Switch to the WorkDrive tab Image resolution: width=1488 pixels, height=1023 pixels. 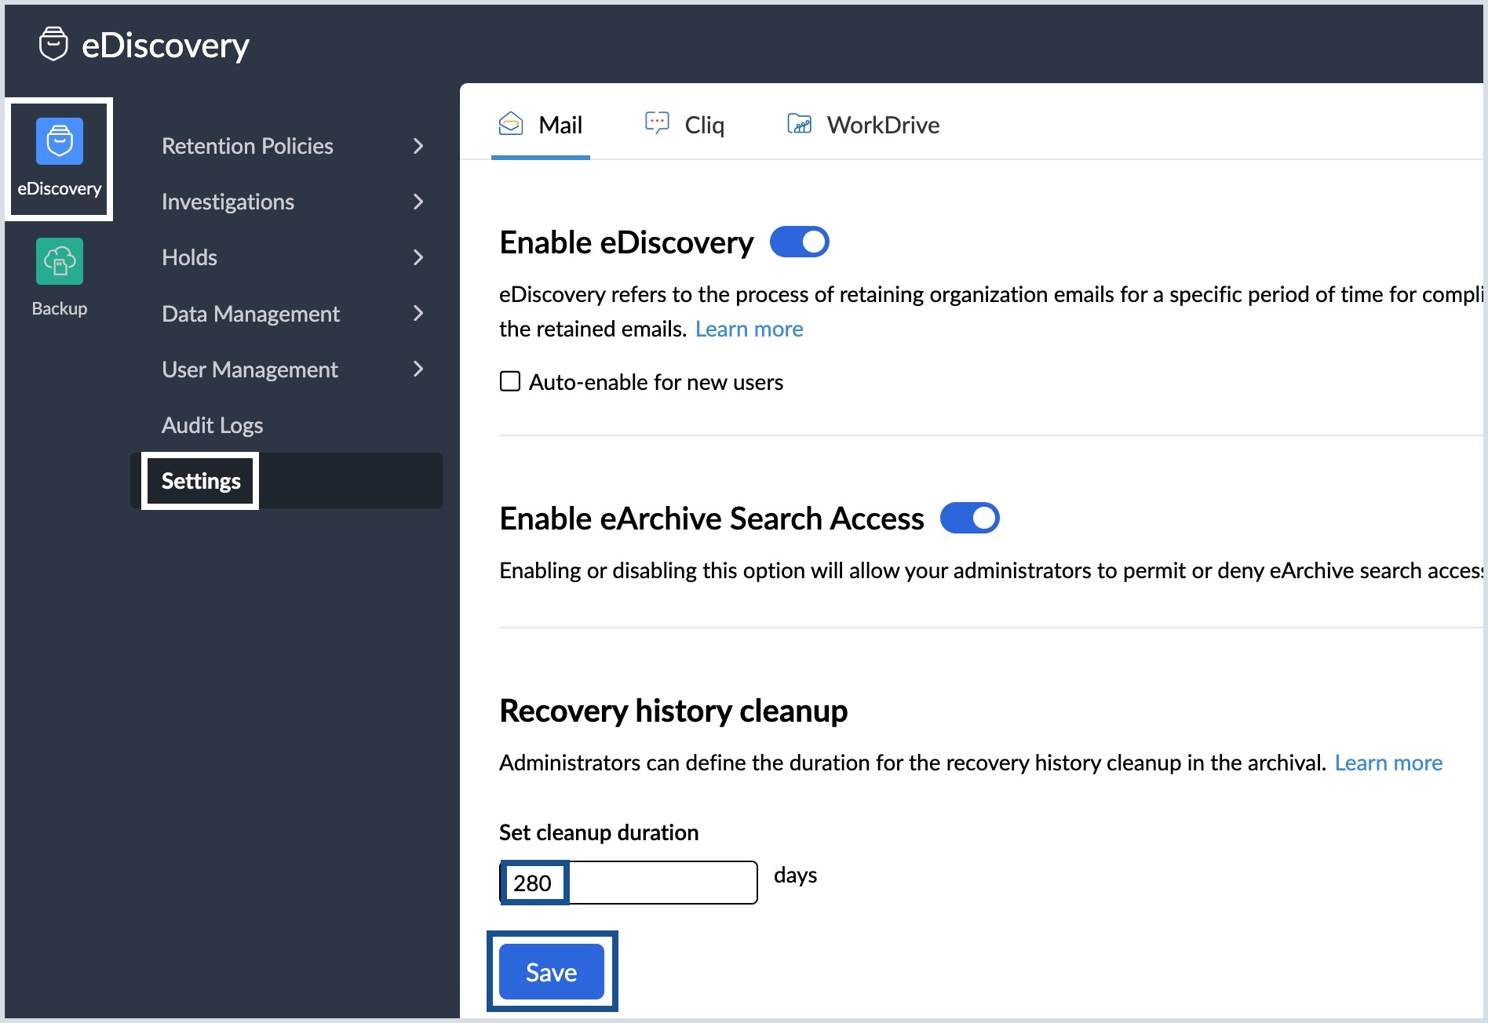(882, 125)
